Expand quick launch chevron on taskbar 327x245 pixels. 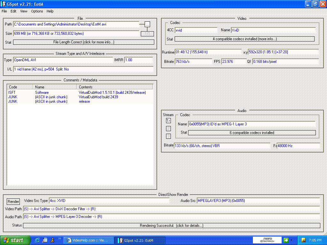[x=60, y=239]
